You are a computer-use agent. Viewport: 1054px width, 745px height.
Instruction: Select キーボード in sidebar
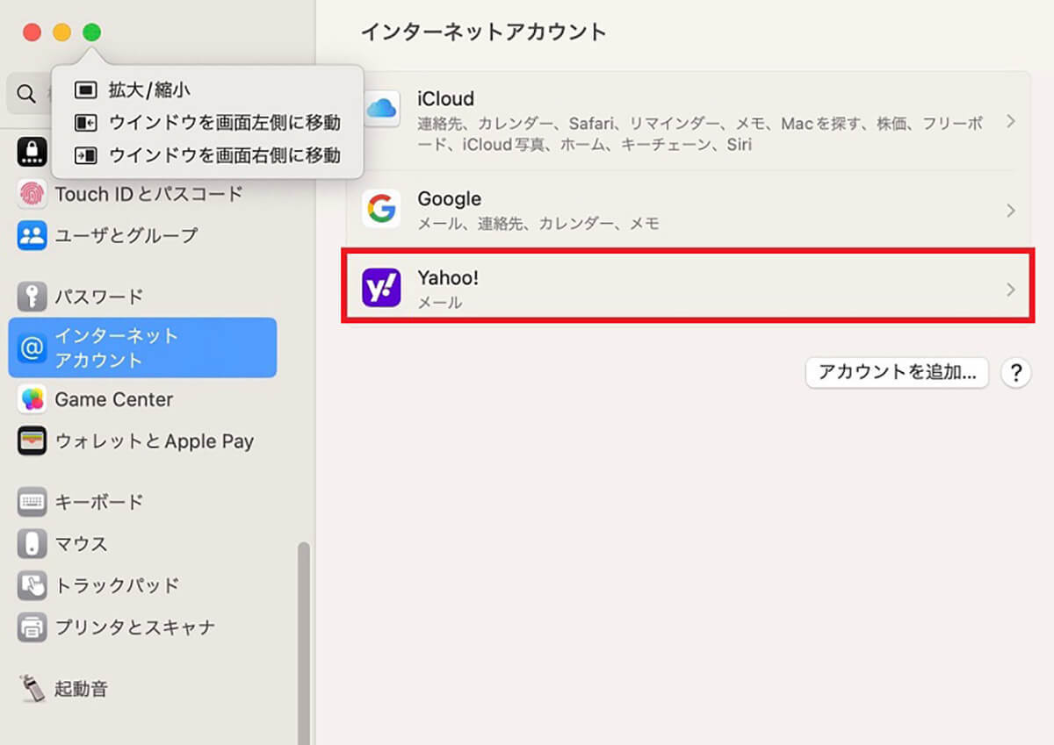coord(142,502)
